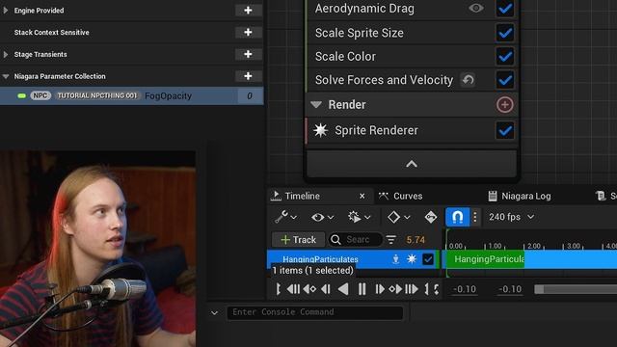The width and height of the screenshot is (617, 347).
Task: Click the 2.00 mark on timeline ruler
Action: [534, 246]
